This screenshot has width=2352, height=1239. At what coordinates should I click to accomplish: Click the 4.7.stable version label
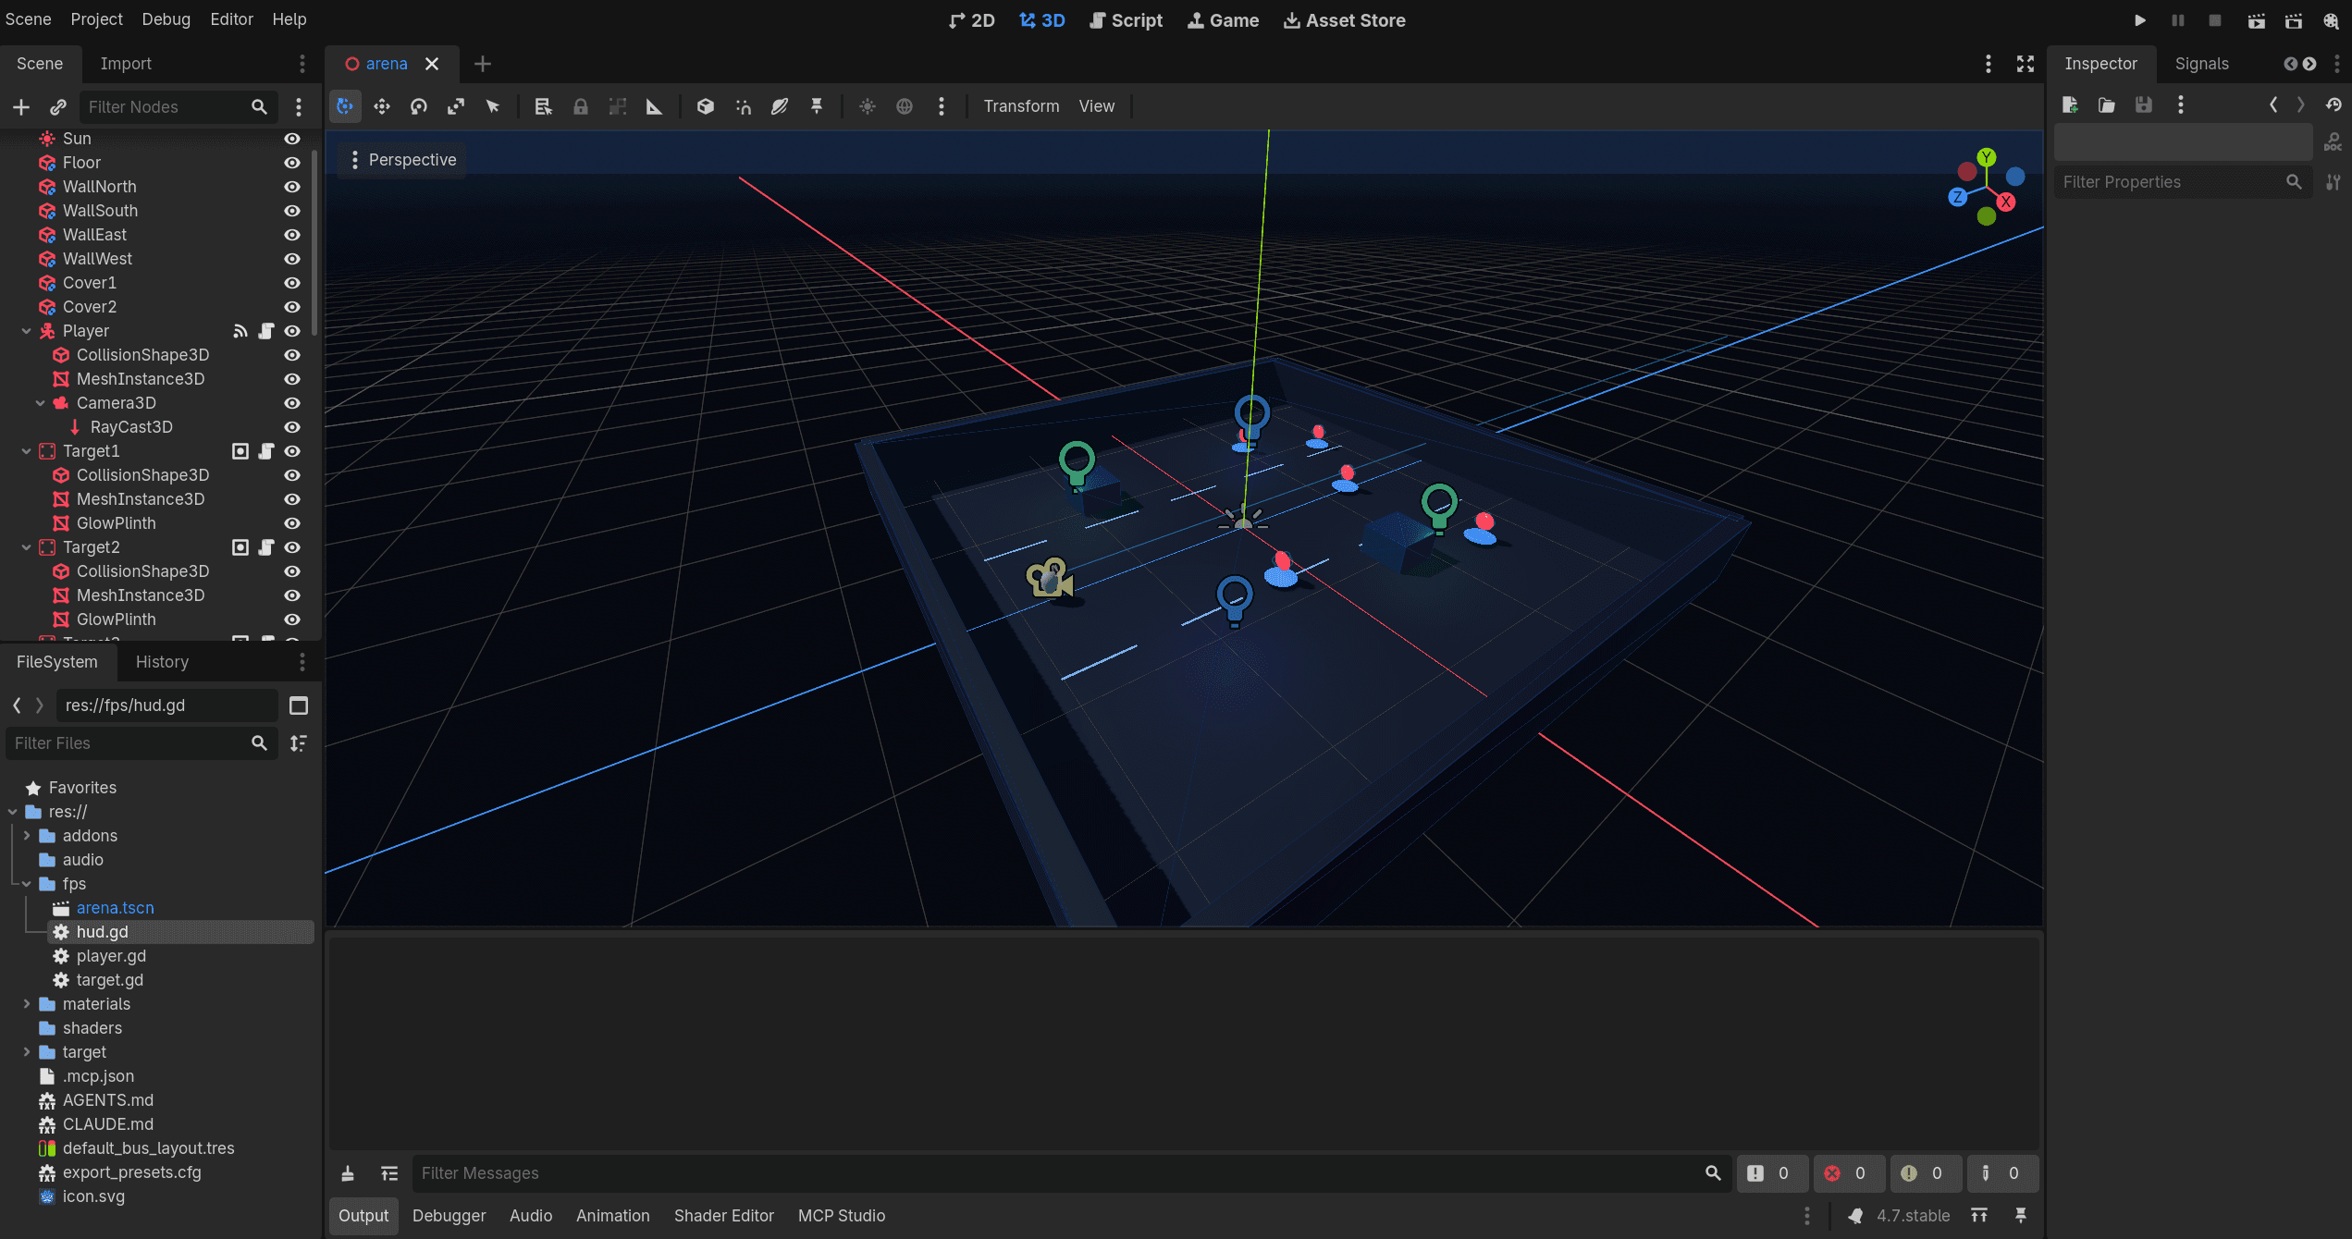pyautogui.click(x=1913, y=1216)
